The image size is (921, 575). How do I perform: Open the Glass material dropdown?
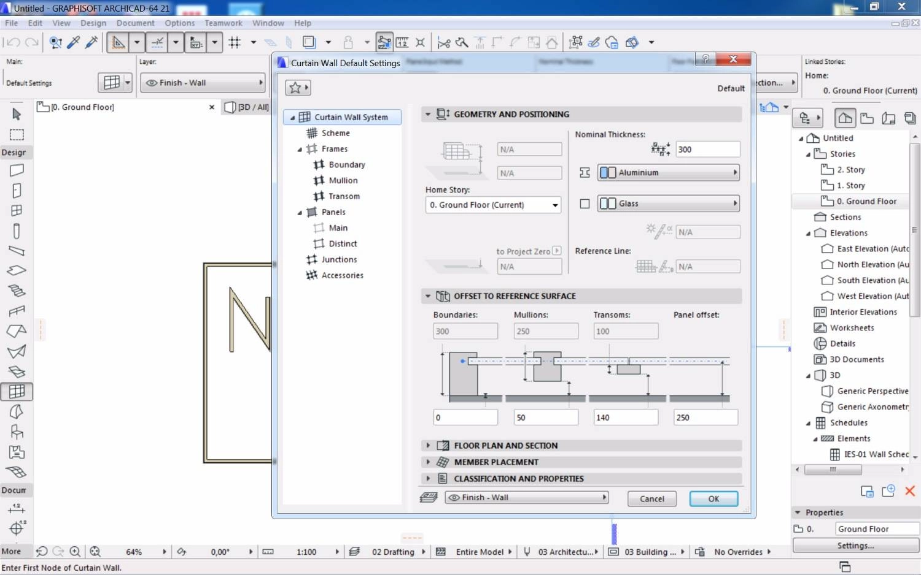(668, 204)
